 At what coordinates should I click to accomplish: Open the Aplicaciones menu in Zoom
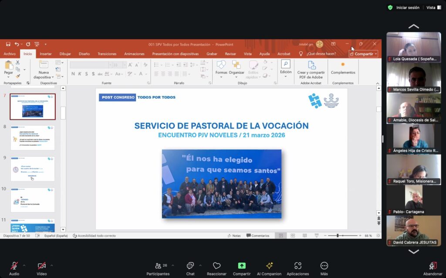coord(298,266)
